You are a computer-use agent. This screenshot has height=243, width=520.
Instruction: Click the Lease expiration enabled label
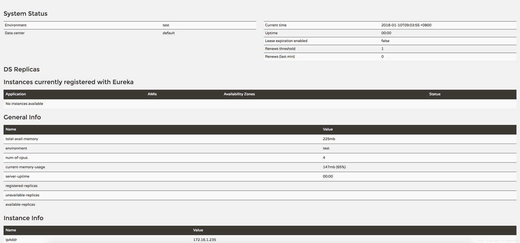click(286, 41)
